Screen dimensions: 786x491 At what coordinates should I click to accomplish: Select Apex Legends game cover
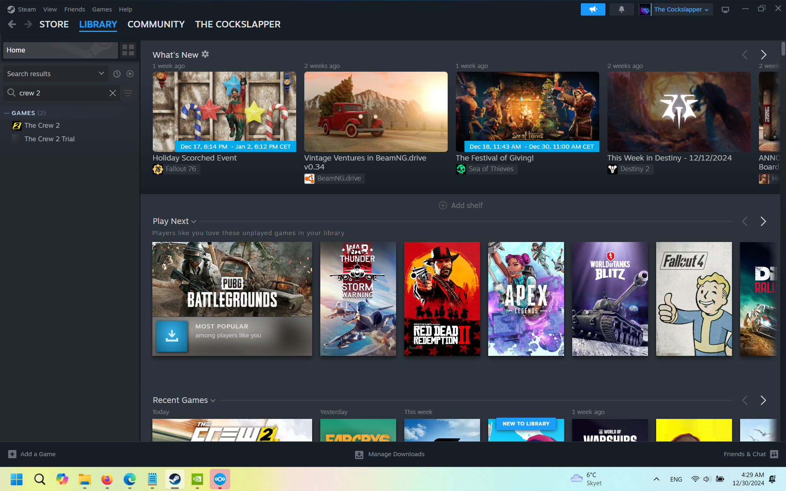click(x=526, y=299)
